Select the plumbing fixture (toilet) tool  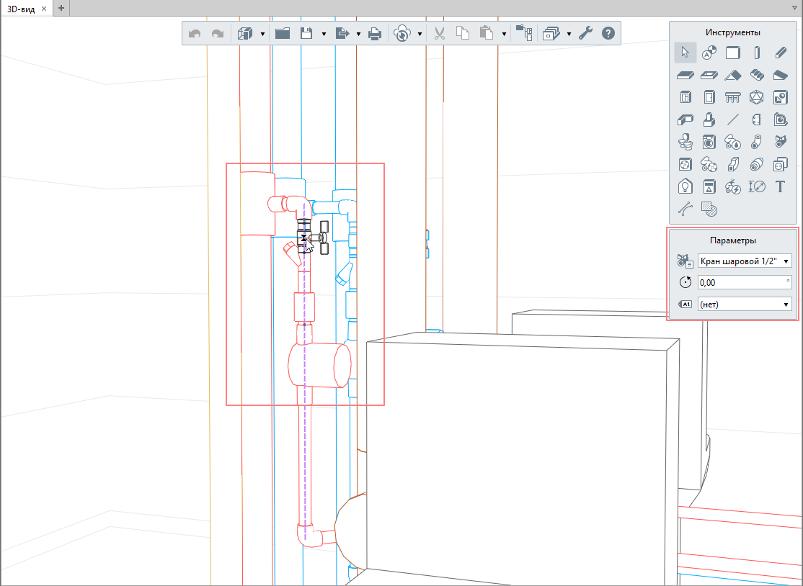point(685,142)
